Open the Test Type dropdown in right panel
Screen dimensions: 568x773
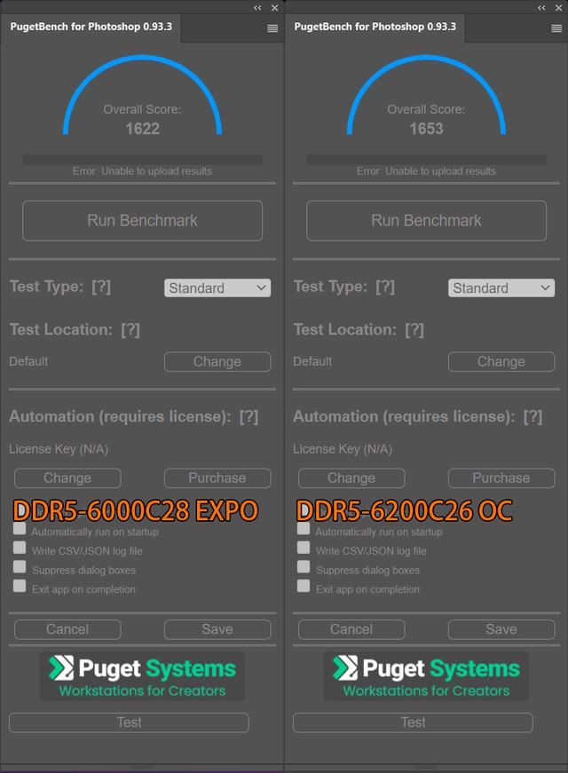pos(501,288)
